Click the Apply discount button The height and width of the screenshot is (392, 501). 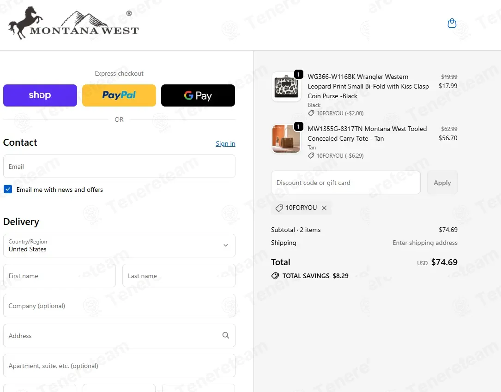coord(442,183)
